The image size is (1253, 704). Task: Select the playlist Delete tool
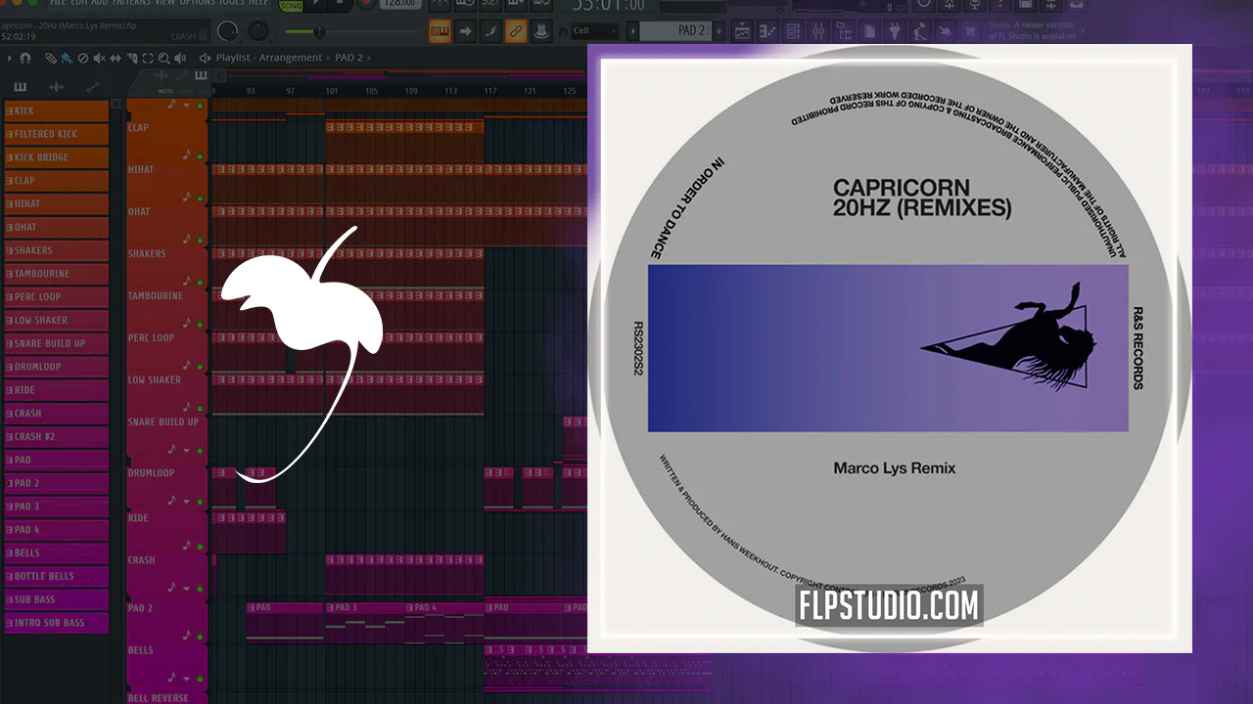(x=82, y=58)
